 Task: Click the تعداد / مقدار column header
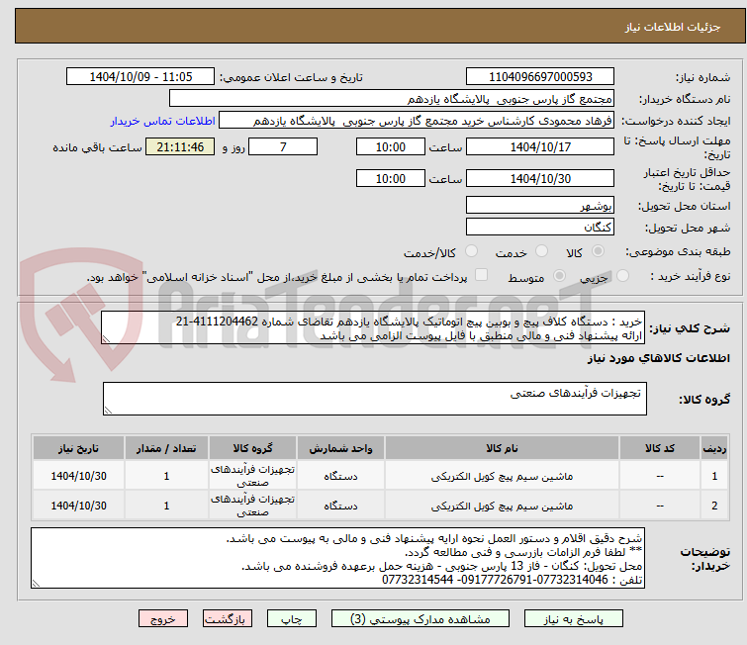(166, 448)
